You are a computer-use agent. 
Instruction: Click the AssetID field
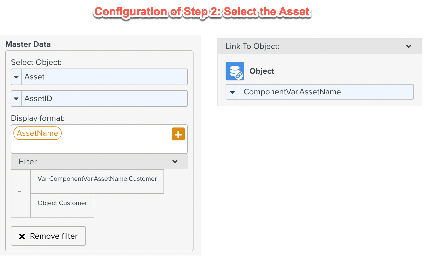pos(104,99)
